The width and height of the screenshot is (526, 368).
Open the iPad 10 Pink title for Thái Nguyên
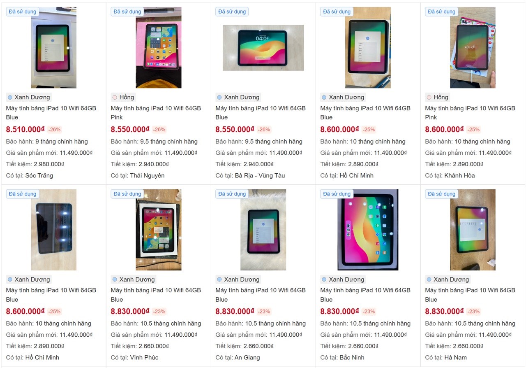tap(156, 112)
